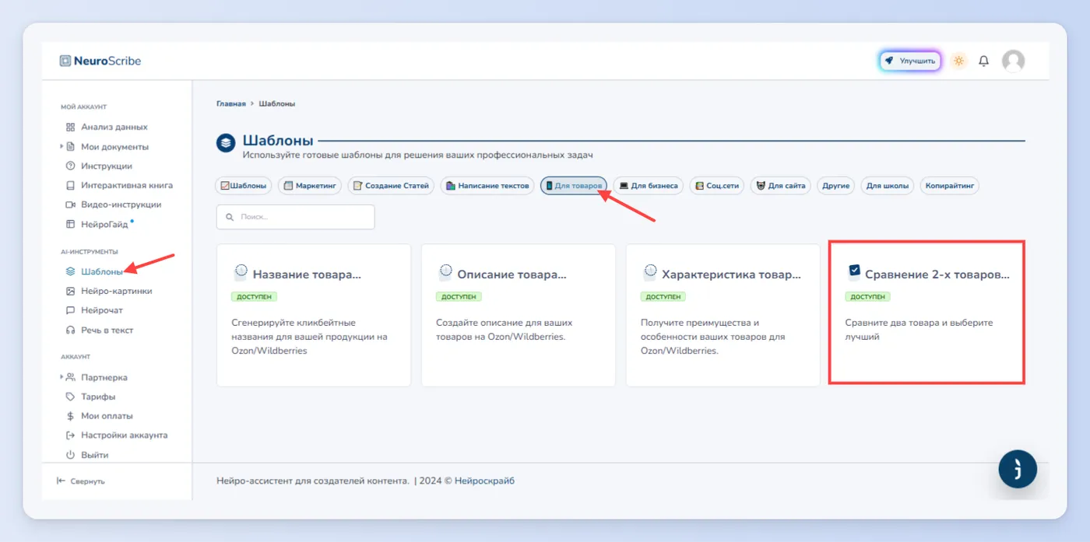Open Речь в текст headphones icon
Screen dimensions: 1090x542
click(x=70, y=330)
